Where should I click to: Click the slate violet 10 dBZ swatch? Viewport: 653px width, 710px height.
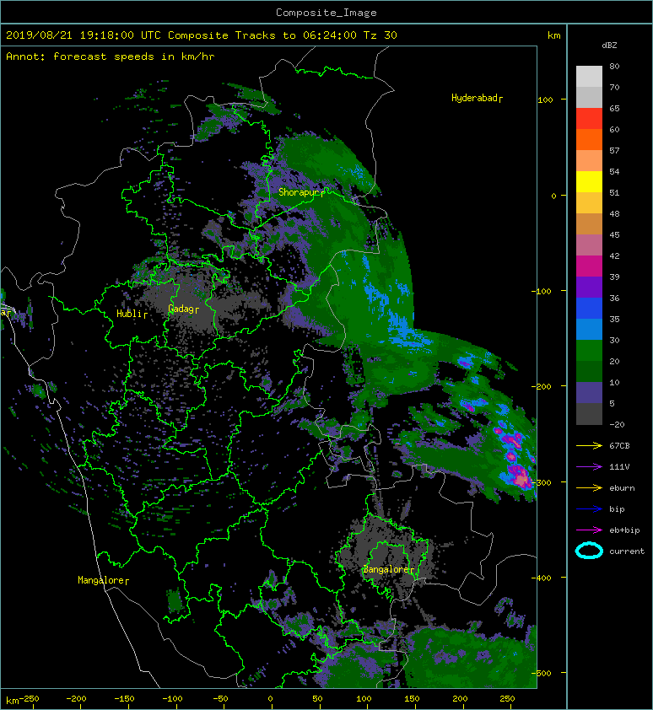click(589, 392)
